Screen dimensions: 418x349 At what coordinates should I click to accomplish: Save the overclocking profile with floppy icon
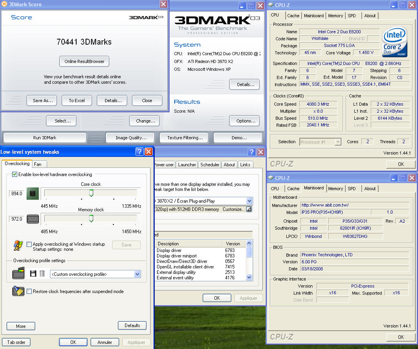coord(33,273)
